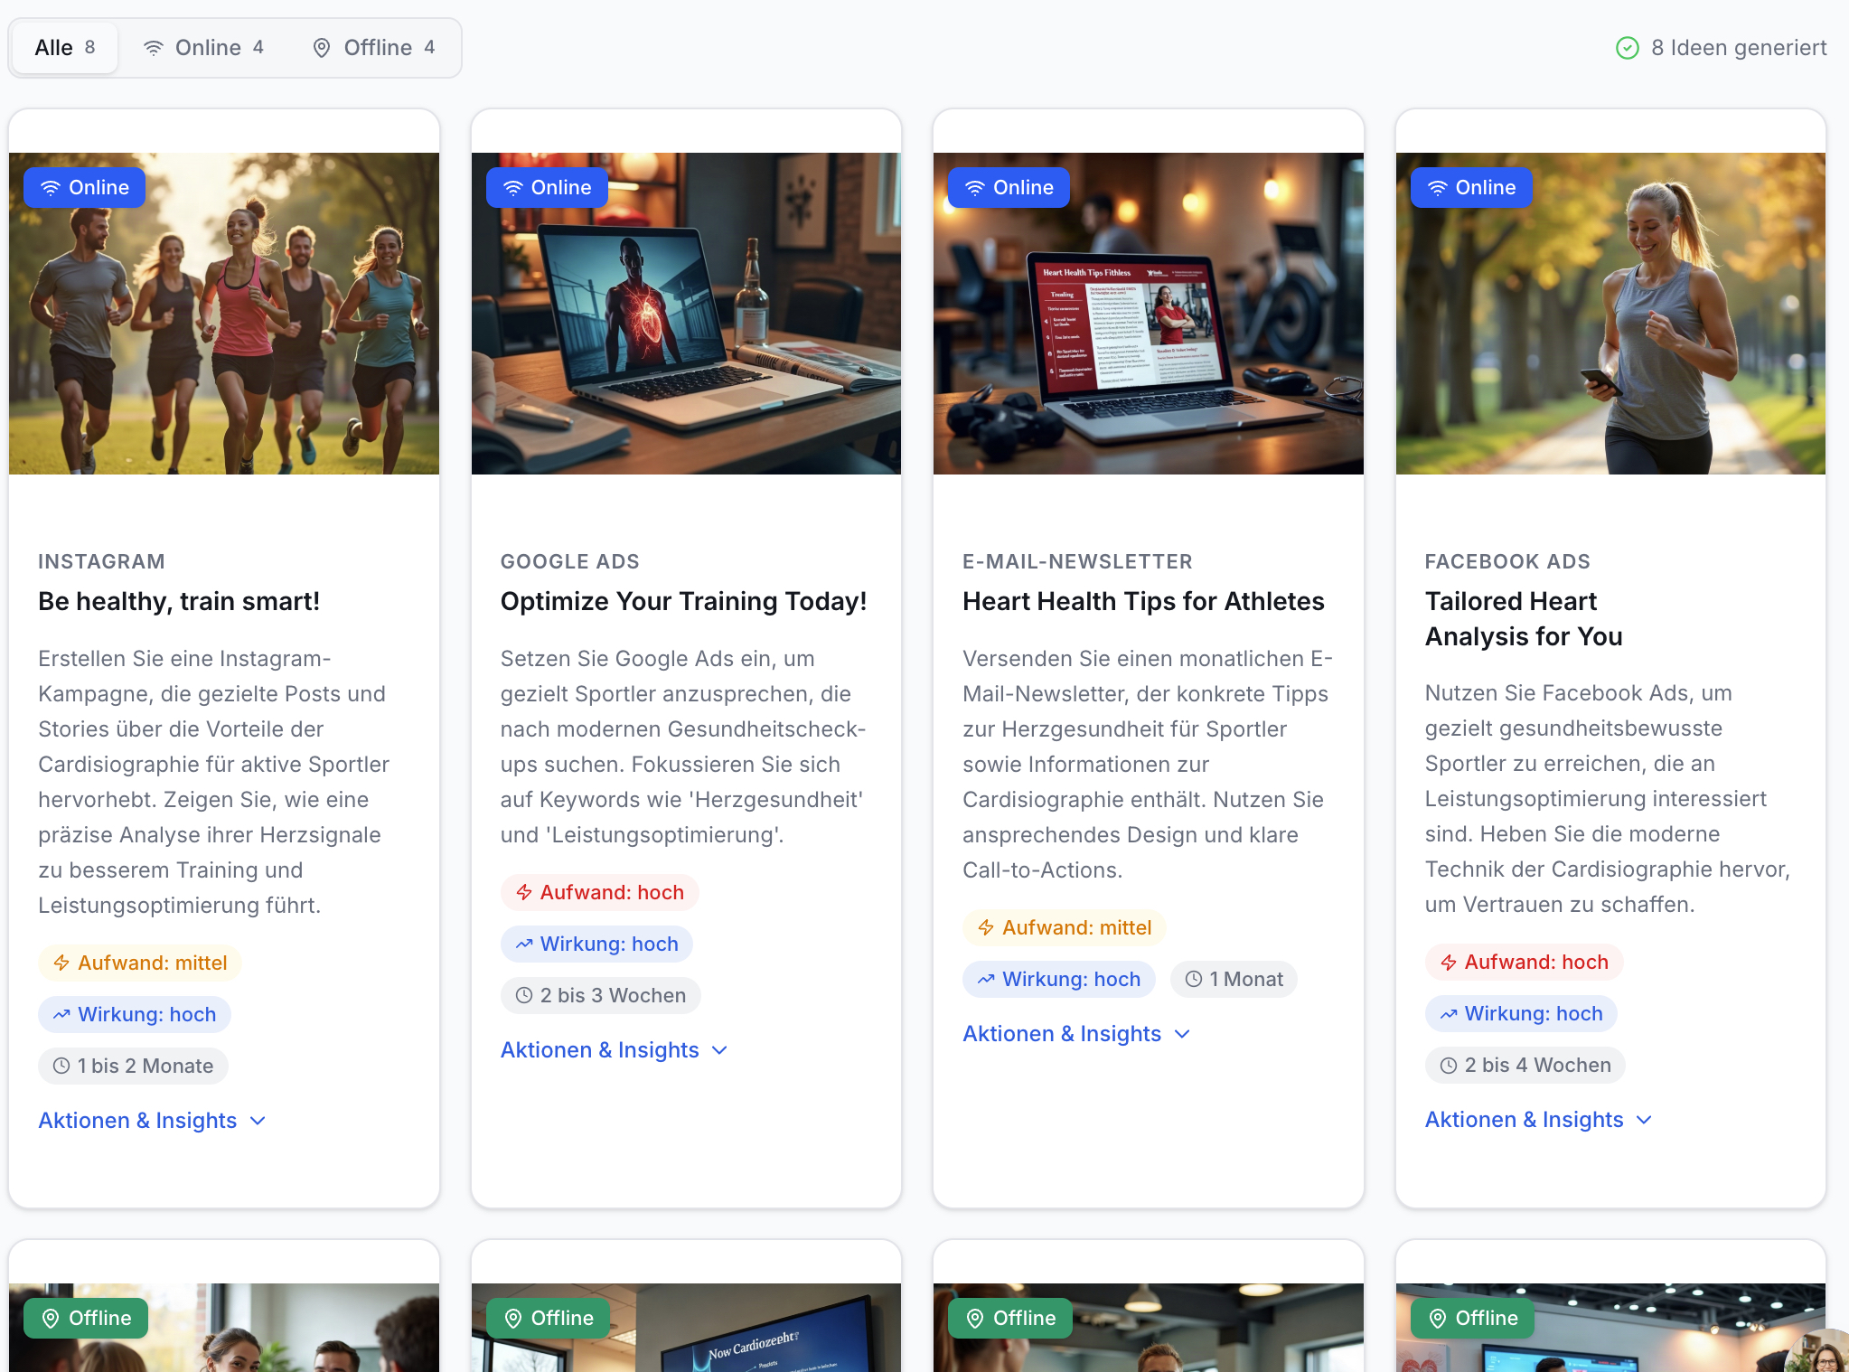Screen dimensions: 1849x1372
Task: Expand Aktionen & Insights on the E-Mail-Newsletter card
Action: (x=1076, y=1034)
